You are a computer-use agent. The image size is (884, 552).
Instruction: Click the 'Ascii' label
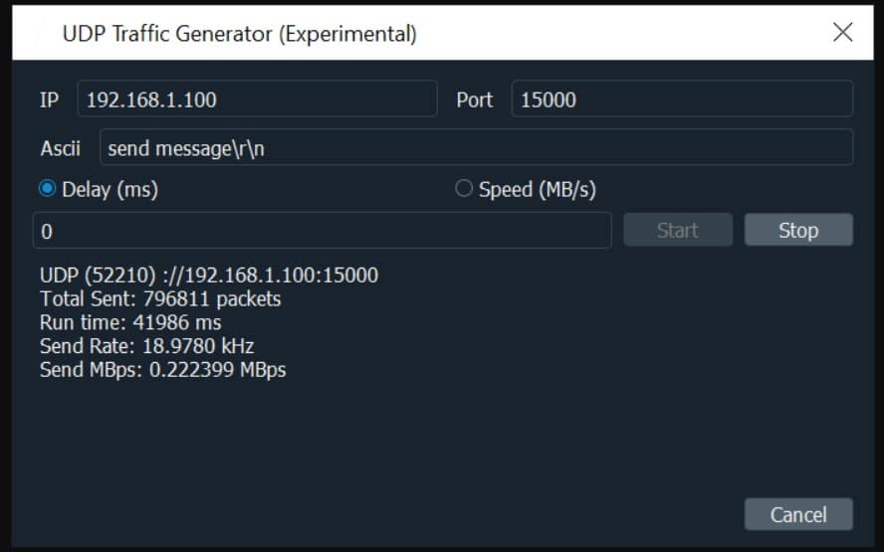(x=61, y=149)
